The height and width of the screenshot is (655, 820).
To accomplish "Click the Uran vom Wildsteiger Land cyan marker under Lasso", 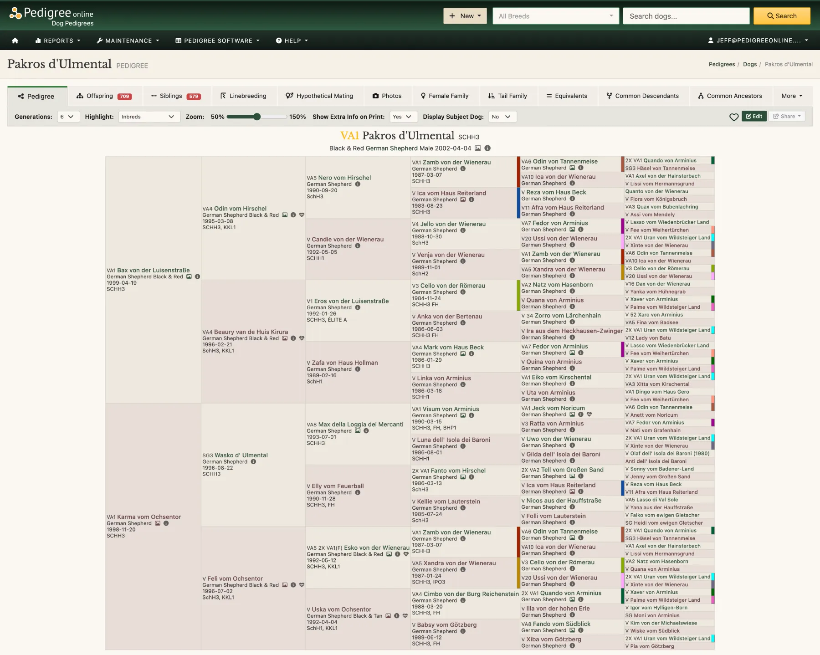I will 712,238.
